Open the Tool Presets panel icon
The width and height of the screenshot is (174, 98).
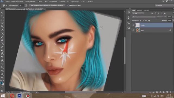[129, 28]
